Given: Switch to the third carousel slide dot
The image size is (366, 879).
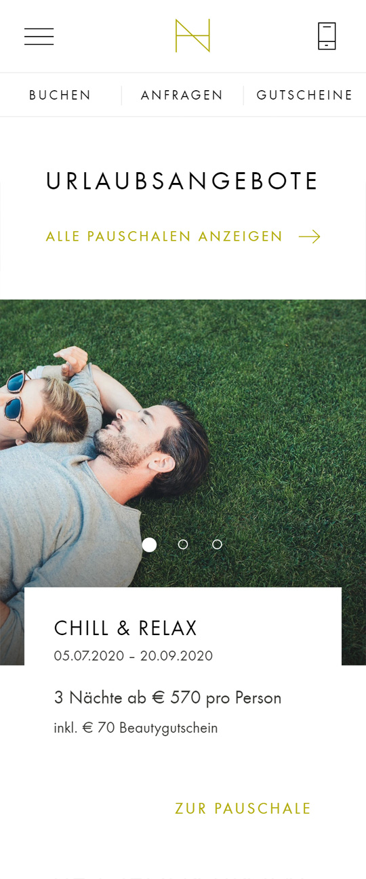Looking at the screenshot, I should (217, 544).
